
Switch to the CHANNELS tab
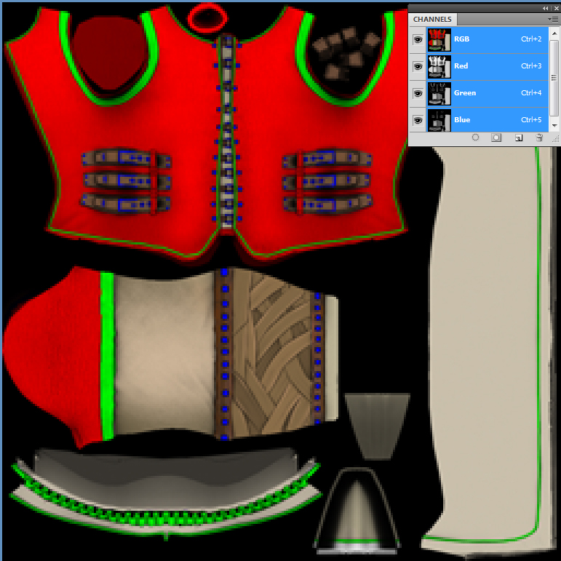click(432, 20)
